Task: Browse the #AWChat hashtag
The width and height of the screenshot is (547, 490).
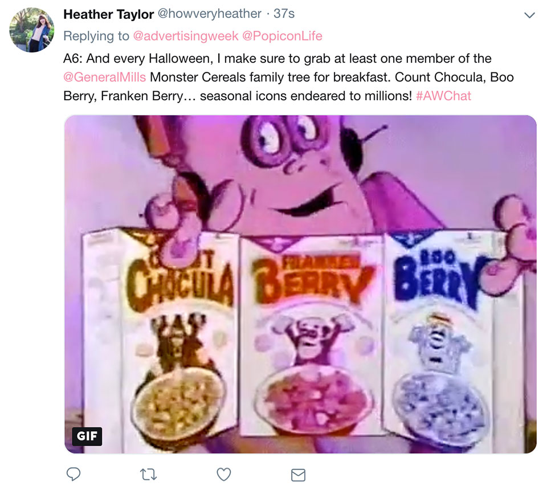Action: click(x=443, y=96)
